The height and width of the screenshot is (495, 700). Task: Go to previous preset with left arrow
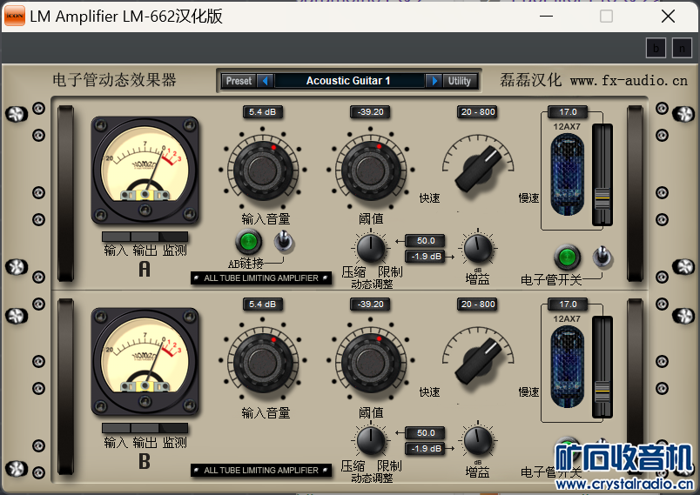[265, 81]
